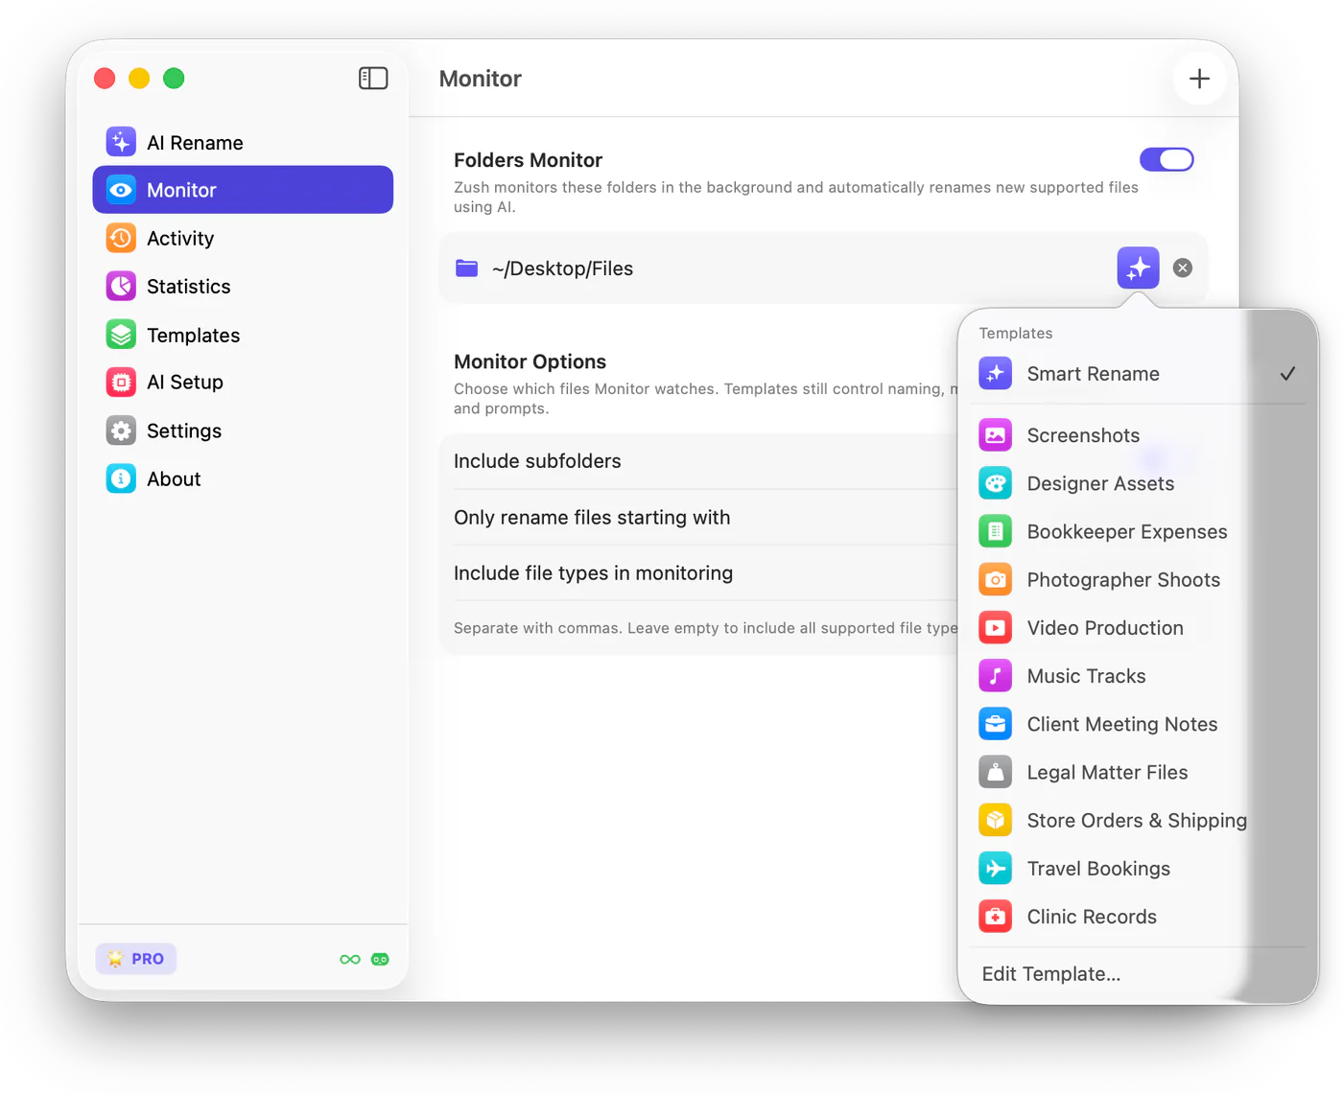Choose Photographer Shoots template label
Viewport: 1343px width, 1095px height.
click(1123, 580)
